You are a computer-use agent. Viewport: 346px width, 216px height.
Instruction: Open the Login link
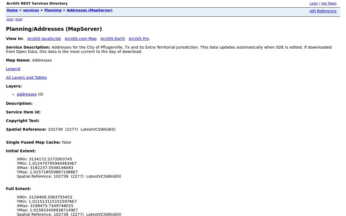pyautogui.click(x=314, y=4)
